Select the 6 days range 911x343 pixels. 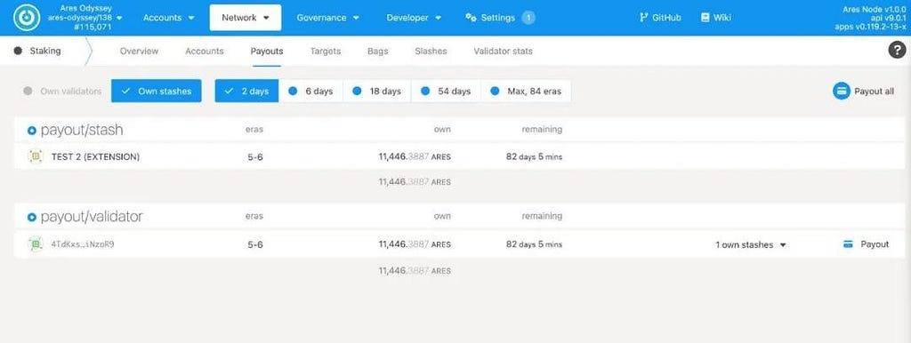pos(310,92)
